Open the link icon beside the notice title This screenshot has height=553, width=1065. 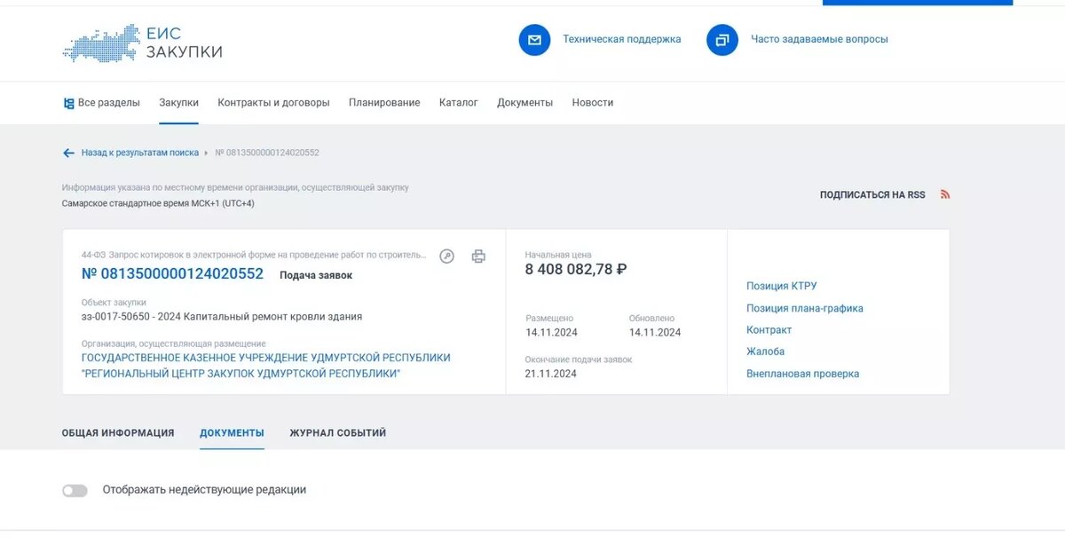click(x=446, y=256)
